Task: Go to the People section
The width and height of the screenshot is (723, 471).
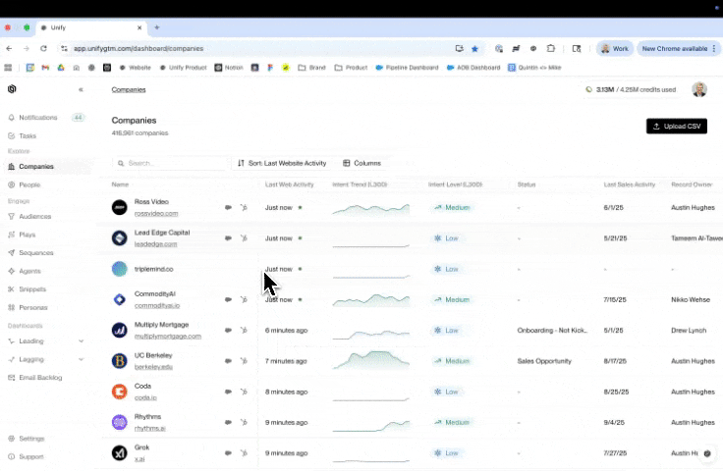Action: 29,184
